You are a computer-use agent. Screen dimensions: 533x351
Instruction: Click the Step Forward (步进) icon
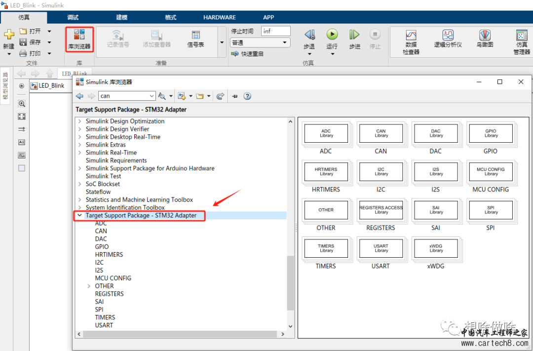[354, 35]
